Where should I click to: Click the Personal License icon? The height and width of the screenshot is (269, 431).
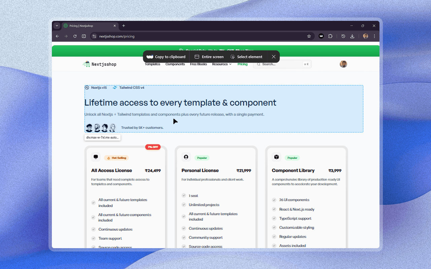[x=186, y=157]
